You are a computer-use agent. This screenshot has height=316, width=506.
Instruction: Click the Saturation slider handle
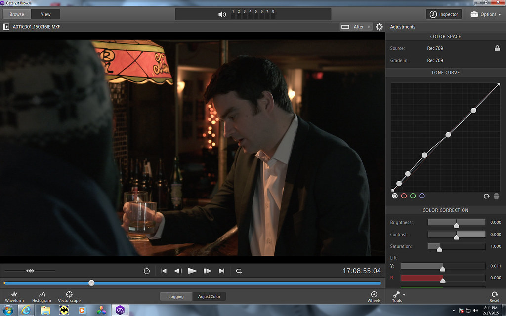(x=439, y=249)
